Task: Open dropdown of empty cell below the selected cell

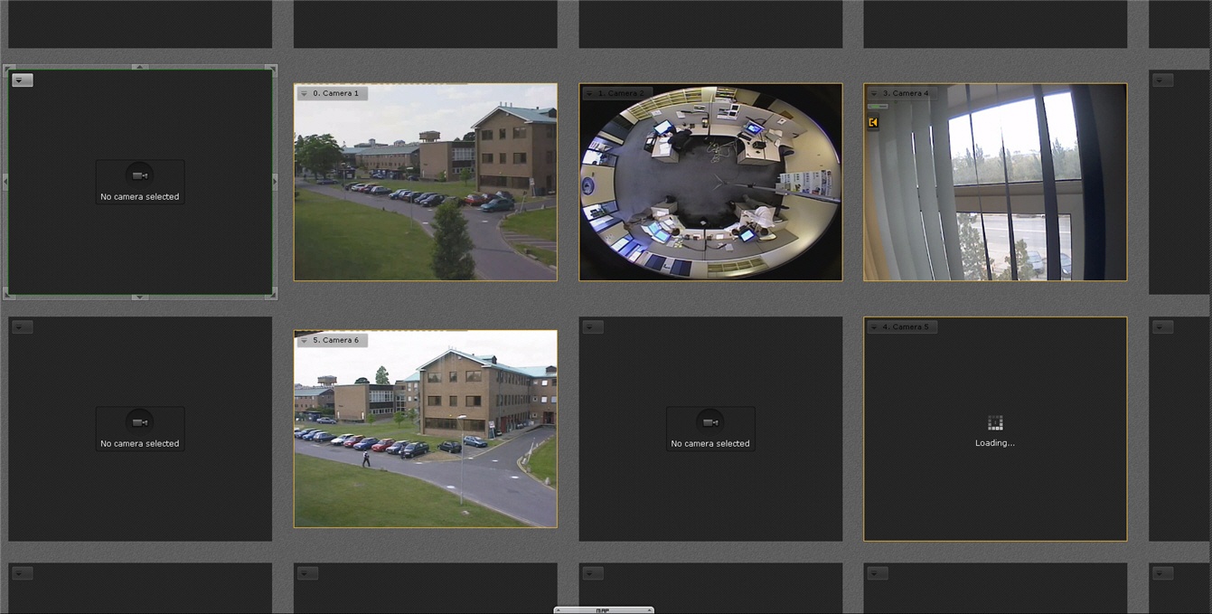Action: [23, 326]
